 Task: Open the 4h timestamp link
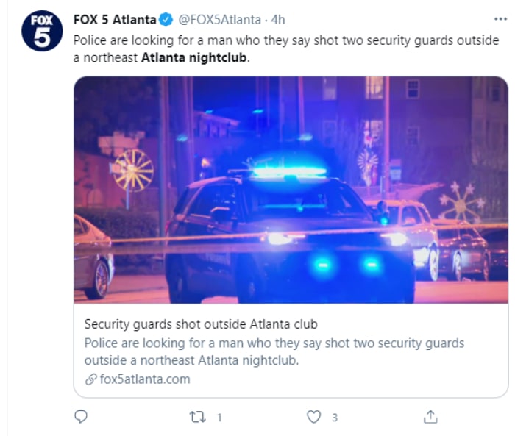278,20
